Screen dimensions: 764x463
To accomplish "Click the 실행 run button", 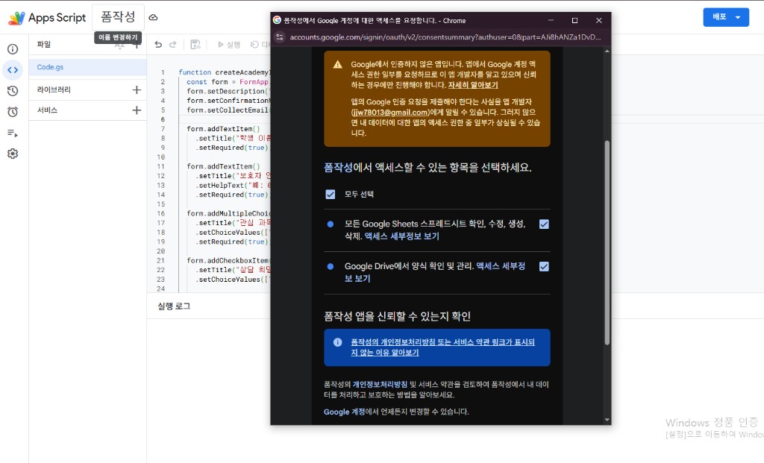I will pyautogui.click(x=229, y=44).
